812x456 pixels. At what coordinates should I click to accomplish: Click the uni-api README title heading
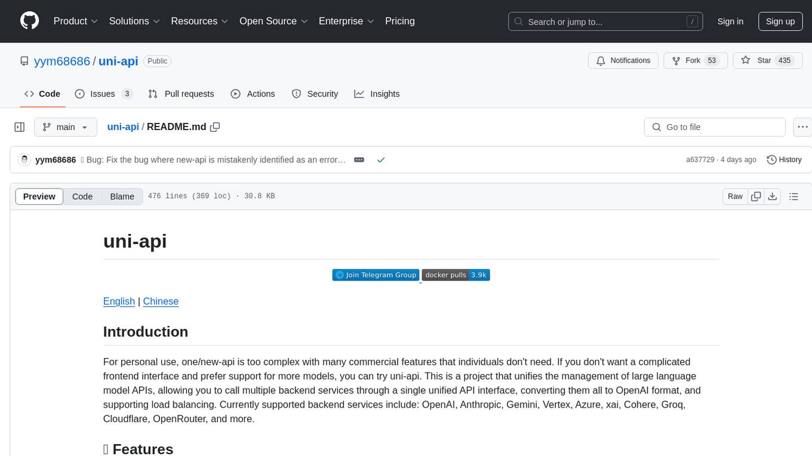(135, 241)
